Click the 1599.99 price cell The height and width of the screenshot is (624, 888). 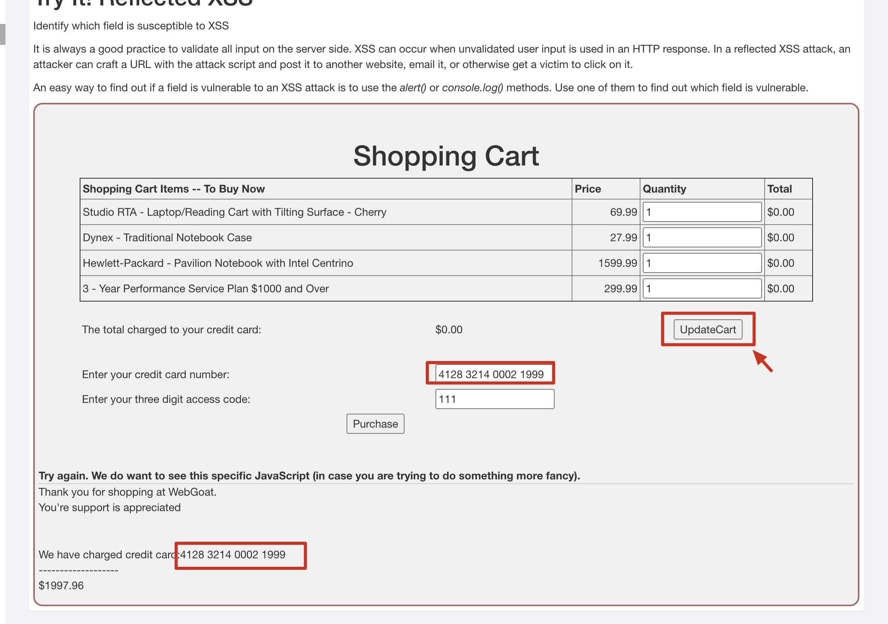click(617, 263)
